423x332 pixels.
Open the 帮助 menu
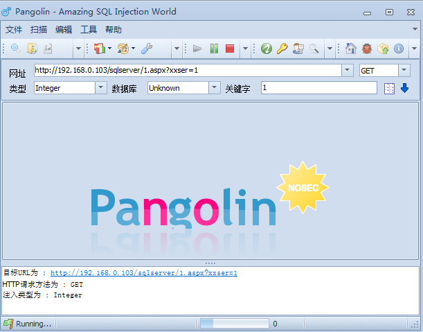tap(114, 29)
